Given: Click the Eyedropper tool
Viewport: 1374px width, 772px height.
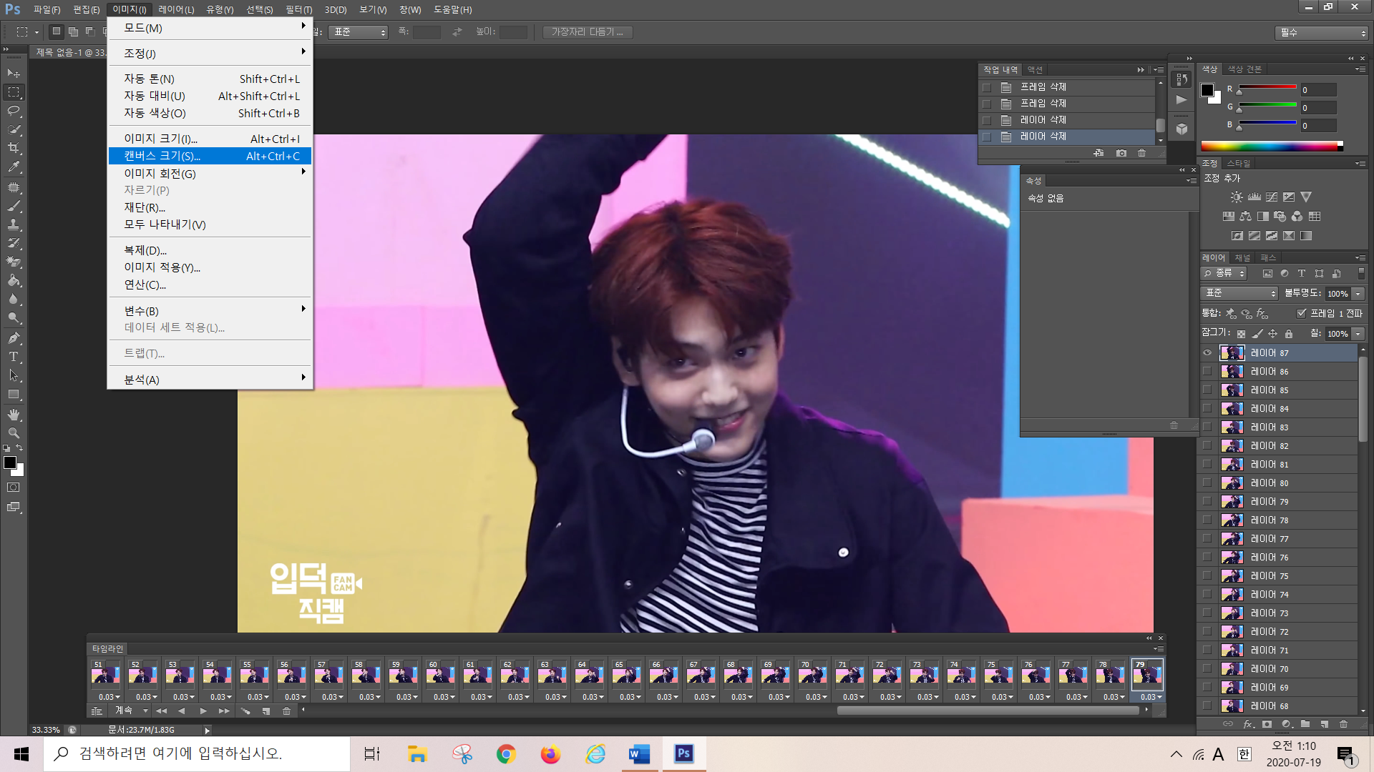Looking at the screenshot, I should (x=14, y=167).
